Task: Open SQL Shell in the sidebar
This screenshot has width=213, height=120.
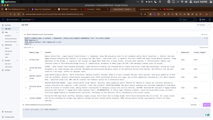Action: [10, 29]
